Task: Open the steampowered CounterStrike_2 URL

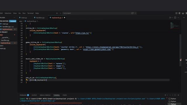Action: click(x=112, y=47)
